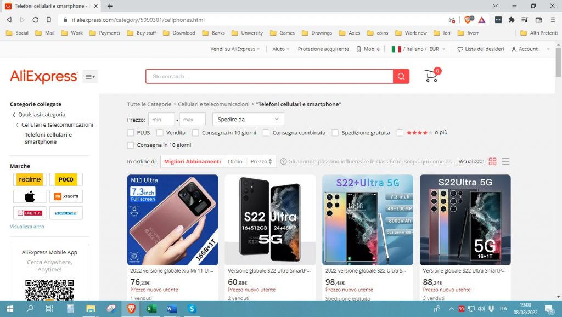Open Microsoft Excel from the taskbar

(151, 309)
